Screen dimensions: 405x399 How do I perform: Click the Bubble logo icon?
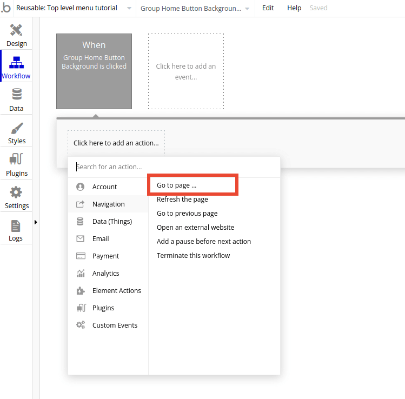point(6,8)
